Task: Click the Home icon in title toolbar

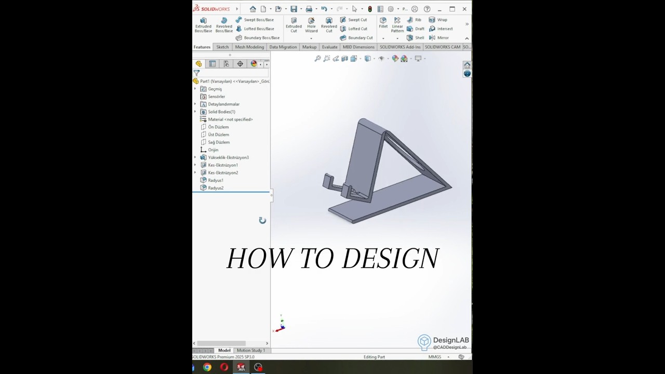Action: (252, 9)
